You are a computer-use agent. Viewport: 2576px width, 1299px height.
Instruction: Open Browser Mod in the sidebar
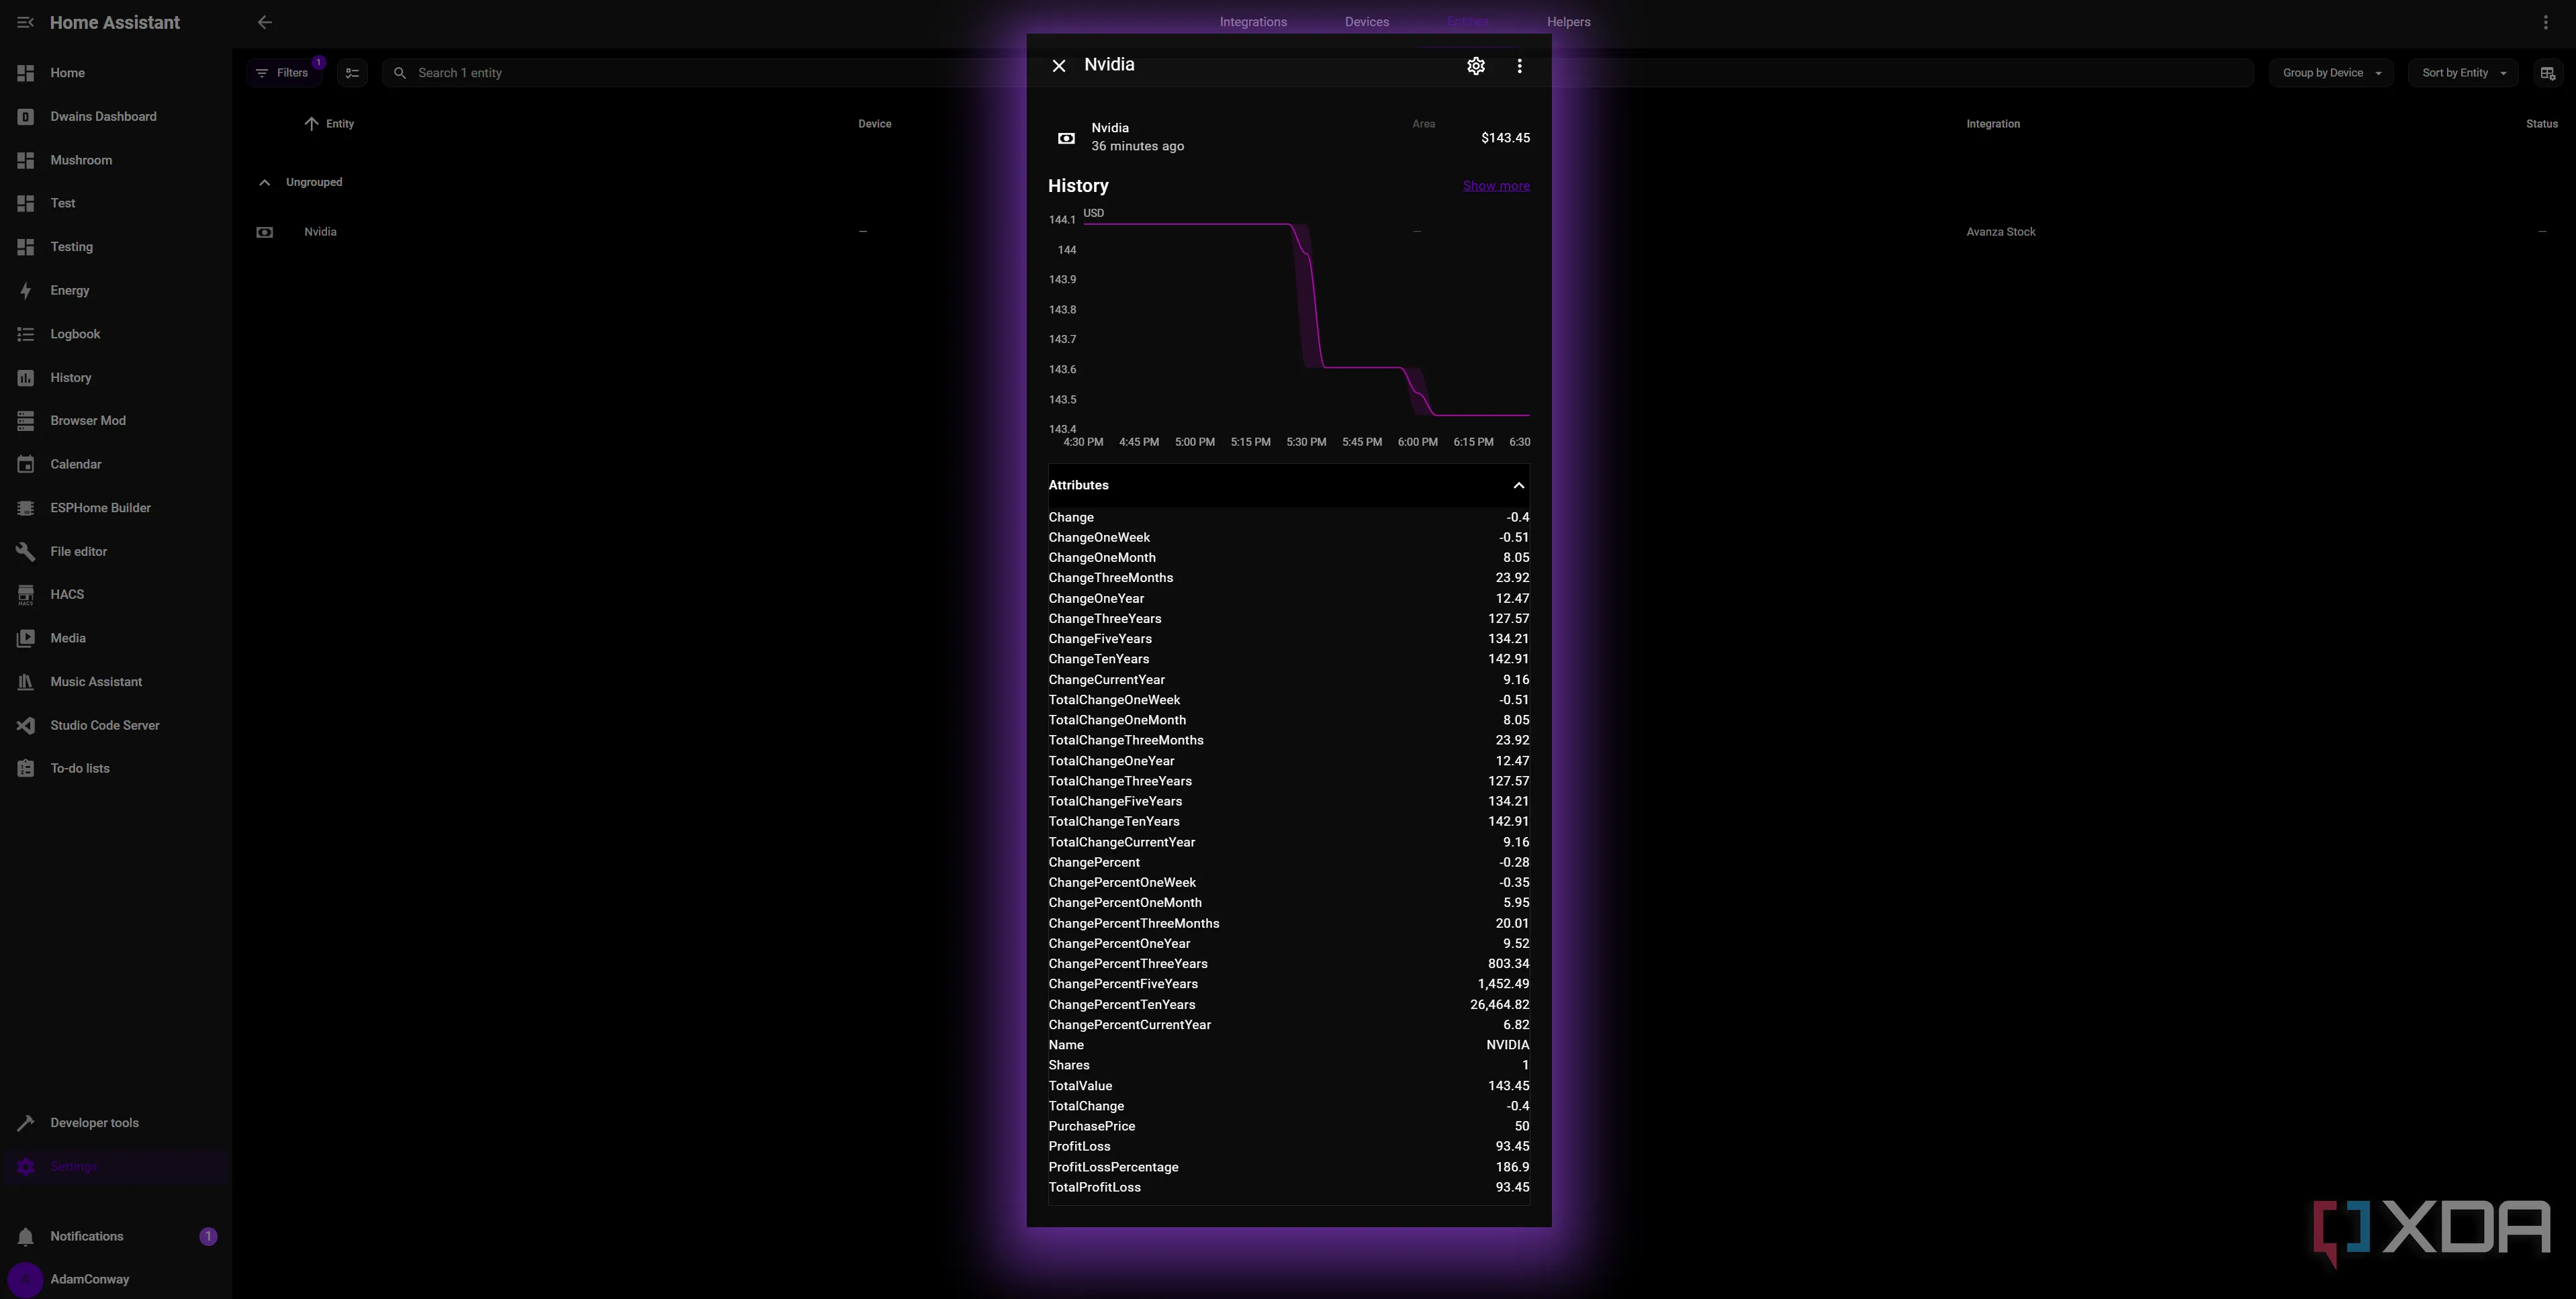(x=116, y=421)
